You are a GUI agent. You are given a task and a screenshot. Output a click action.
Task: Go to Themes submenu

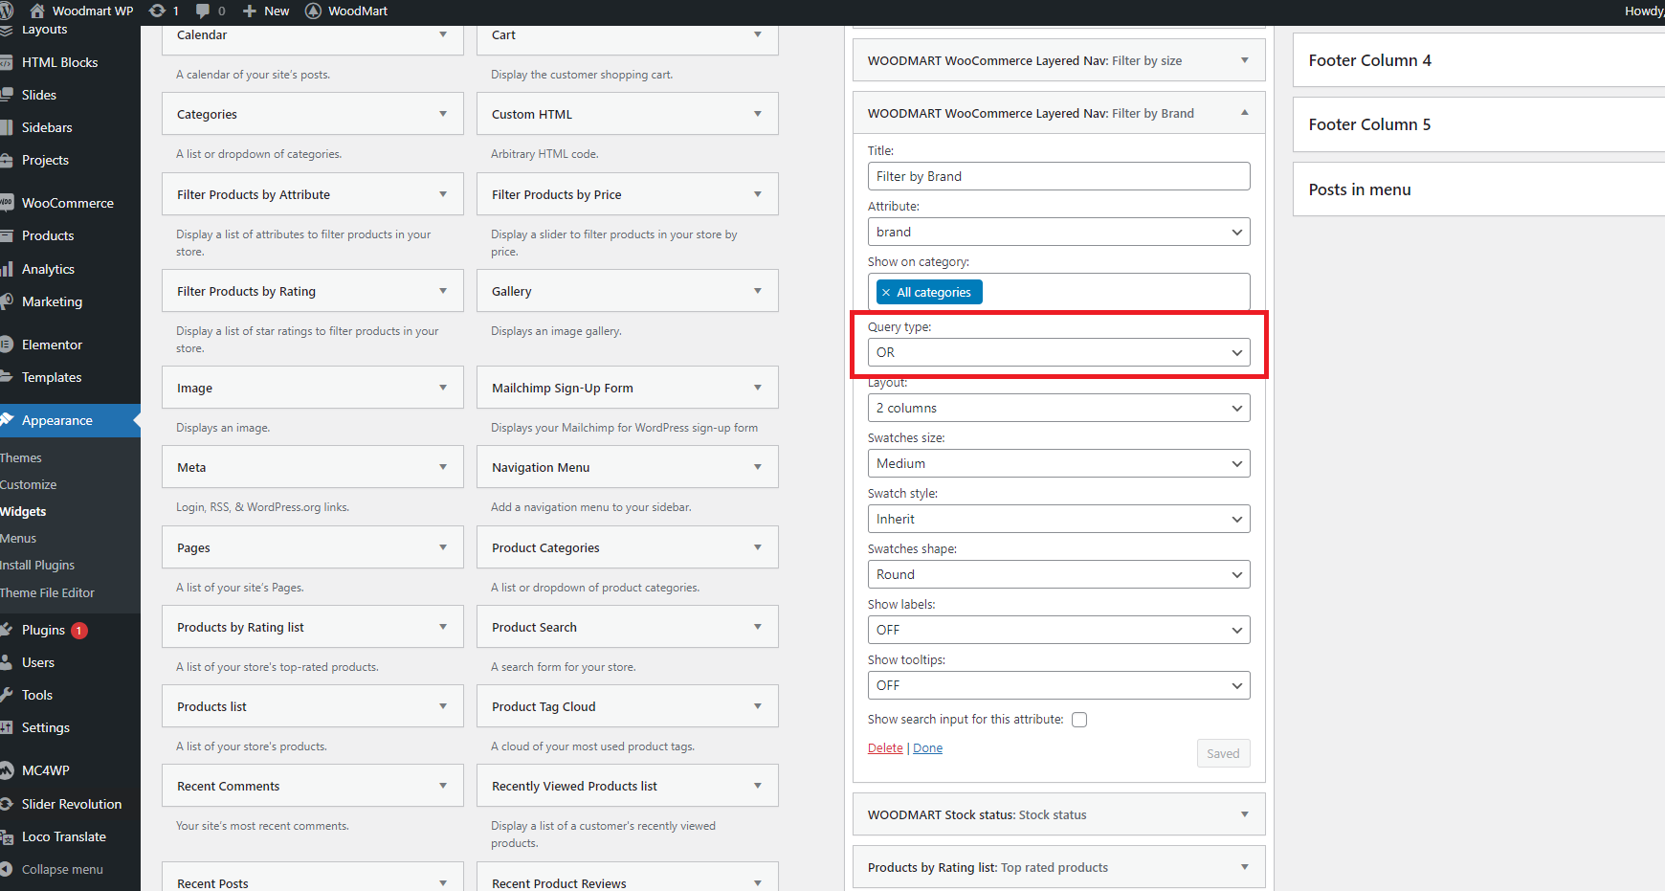tap(21, 458)
